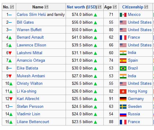The height and width of the screenshot is (130, 154).
Task: Open Carlos Slim Helú article link
Action: [31, 15]
